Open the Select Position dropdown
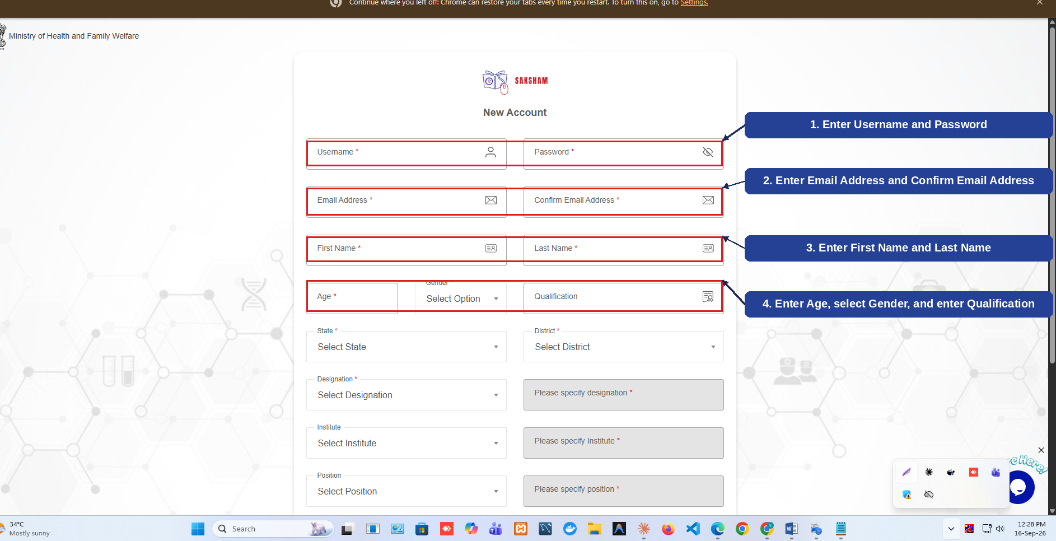 pyautogui.click(x=406, y=491)
